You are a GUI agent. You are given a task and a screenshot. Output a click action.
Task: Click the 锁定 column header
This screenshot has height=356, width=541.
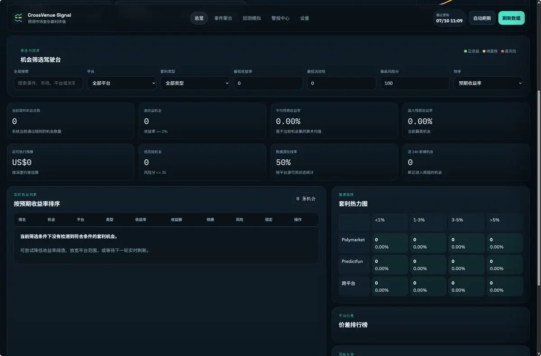(x=268, y=220)
